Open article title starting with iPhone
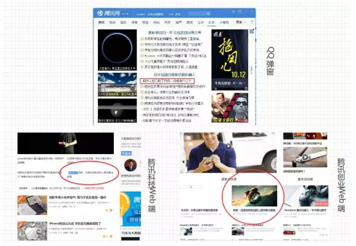This screenshot has width=356, height=246. 75,224
